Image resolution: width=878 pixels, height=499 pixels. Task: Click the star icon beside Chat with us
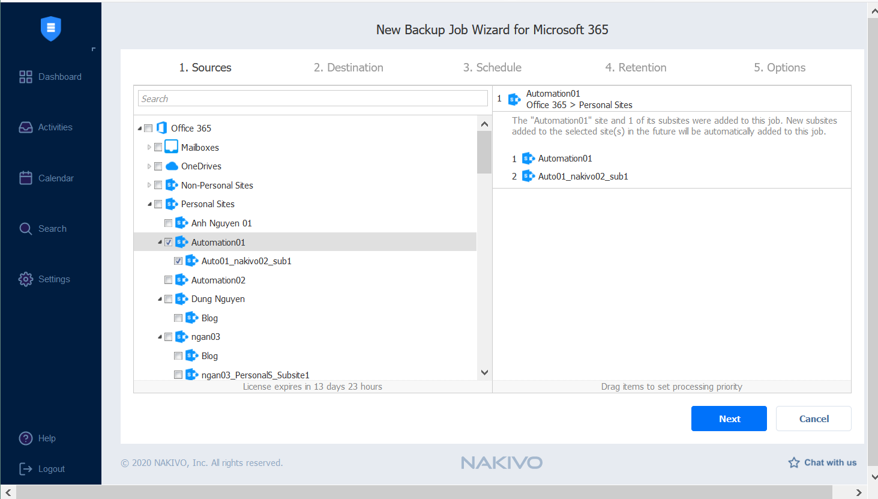click(794, 462)
